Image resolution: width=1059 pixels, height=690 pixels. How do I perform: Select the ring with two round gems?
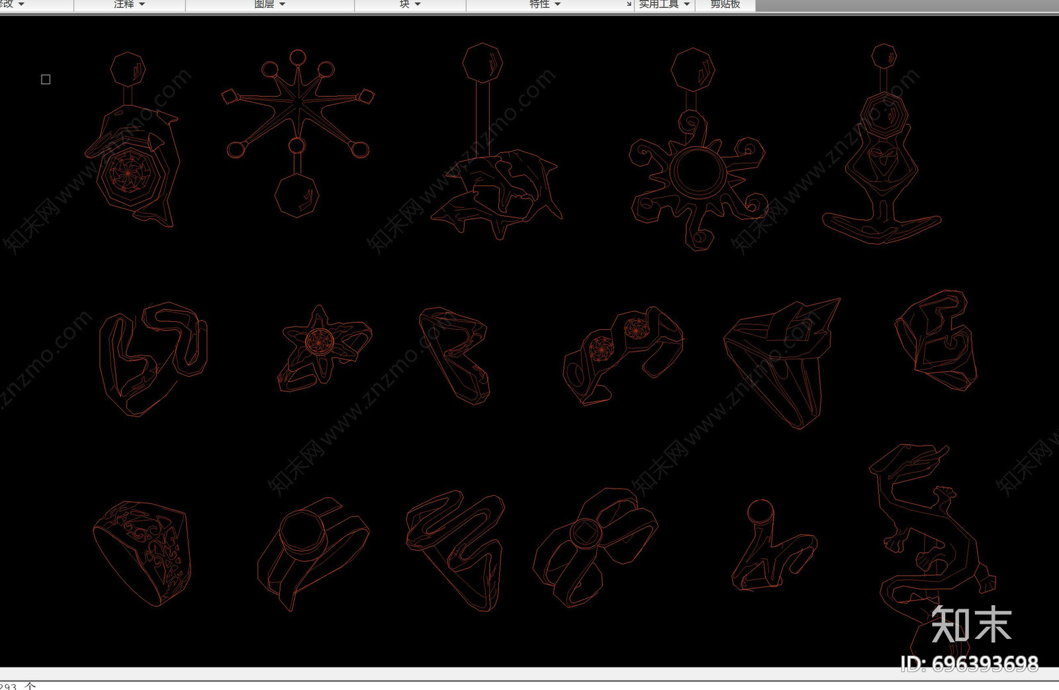point(623,355)
